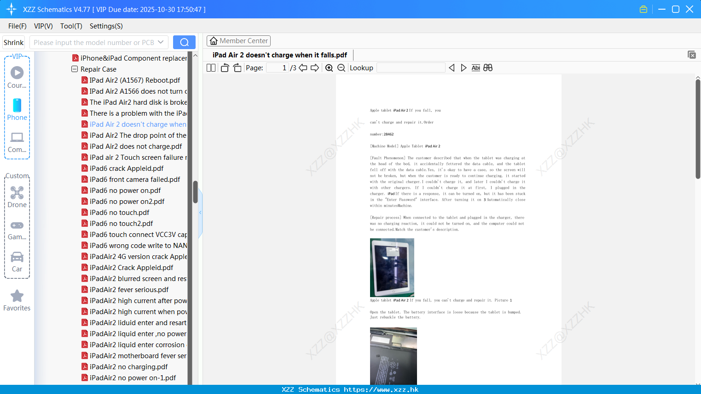Click the page number field
The height and width of the screenshot is (394, 701).
[x=277, y=68]
